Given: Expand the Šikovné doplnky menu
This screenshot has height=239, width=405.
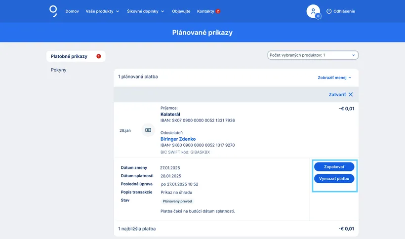Looking at the screenshot, I should click(x=145, y=11).
